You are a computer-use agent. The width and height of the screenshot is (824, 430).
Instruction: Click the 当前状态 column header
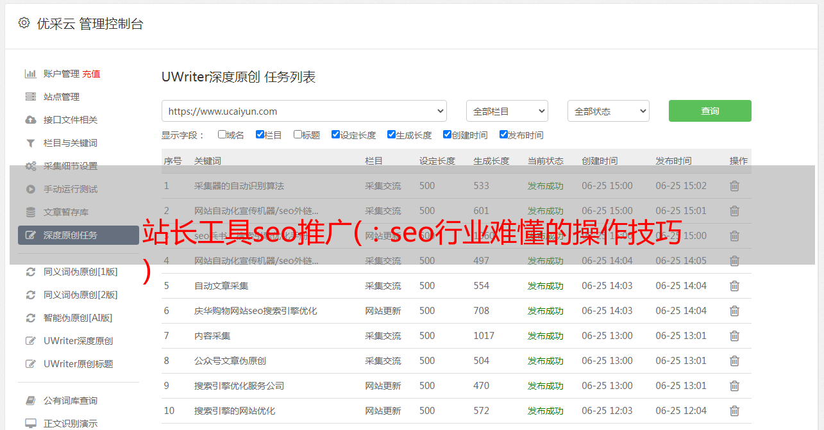(x=546, y=161)
